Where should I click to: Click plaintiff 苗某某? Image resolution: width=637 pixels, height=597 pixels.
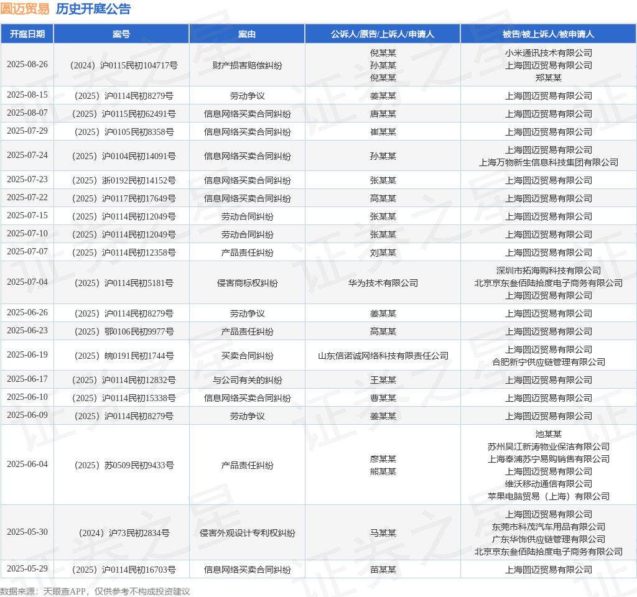[x=383, y=570]
